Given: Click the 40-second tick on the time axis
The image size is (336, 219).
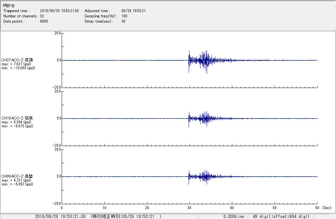Looking at the screenshot, I should [x=232, y=208].
